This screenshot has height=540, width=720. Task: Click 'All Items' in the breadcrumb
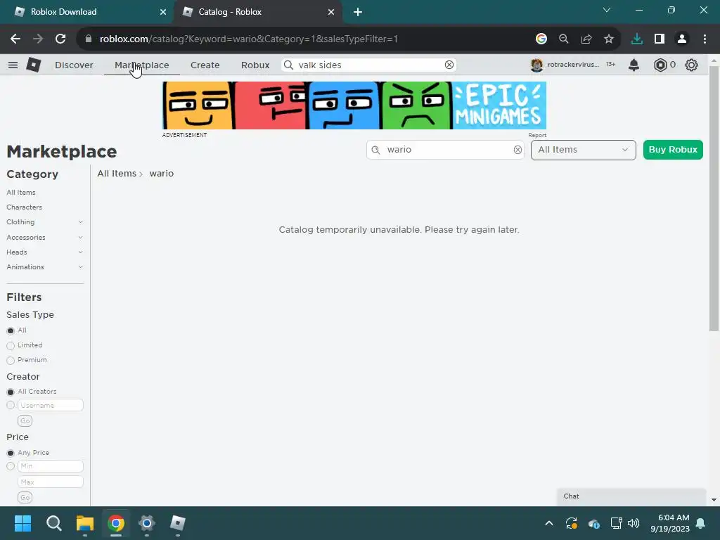point(117,174)
